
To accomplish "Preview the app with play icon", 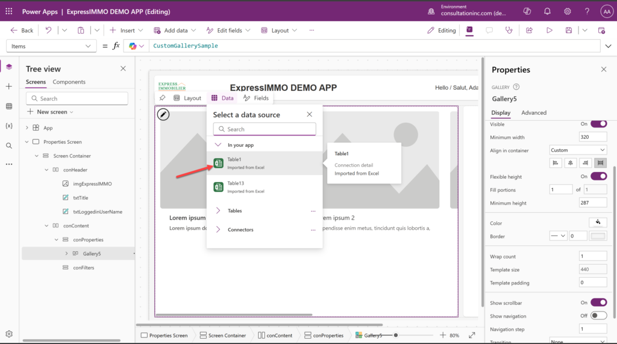I will [550, 30].
